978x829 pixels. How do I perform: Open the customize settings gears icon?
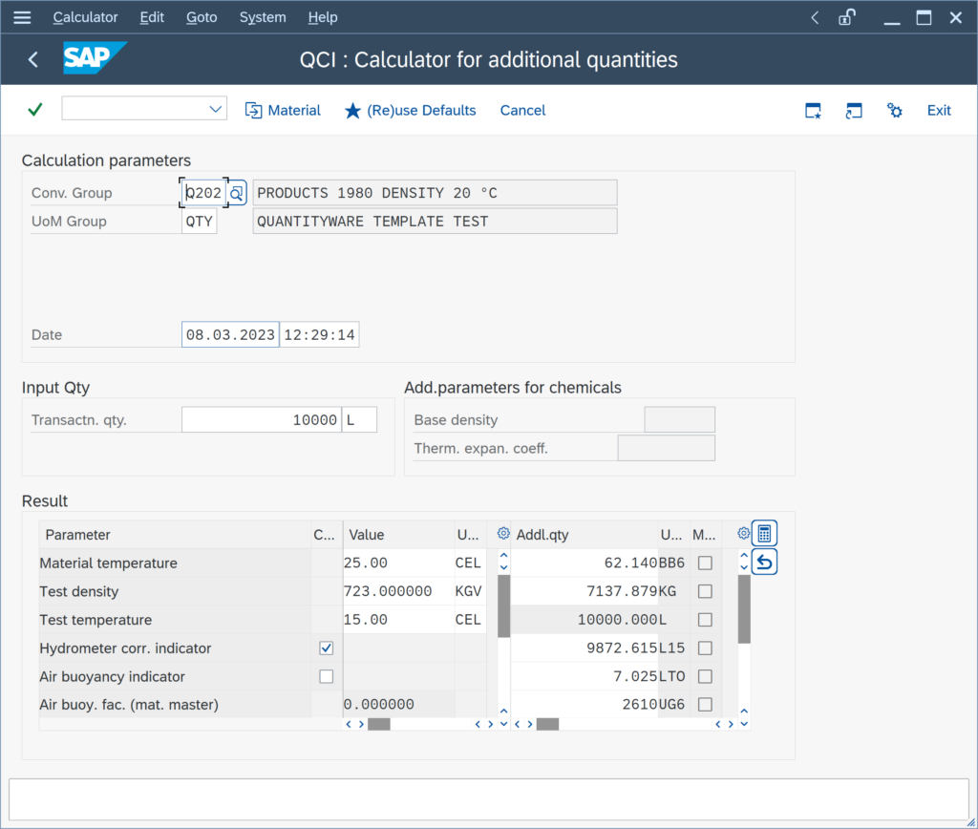894,111
